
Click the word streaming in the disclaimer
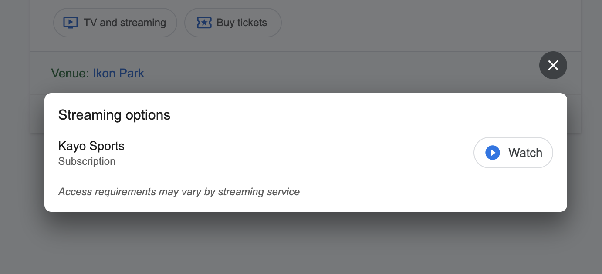pos(240,191)
